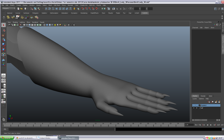Switch to four-view layout
Image resolution: width=224 pixels, height=140 pixels.
pyautogui.click(x=3, y=81)
